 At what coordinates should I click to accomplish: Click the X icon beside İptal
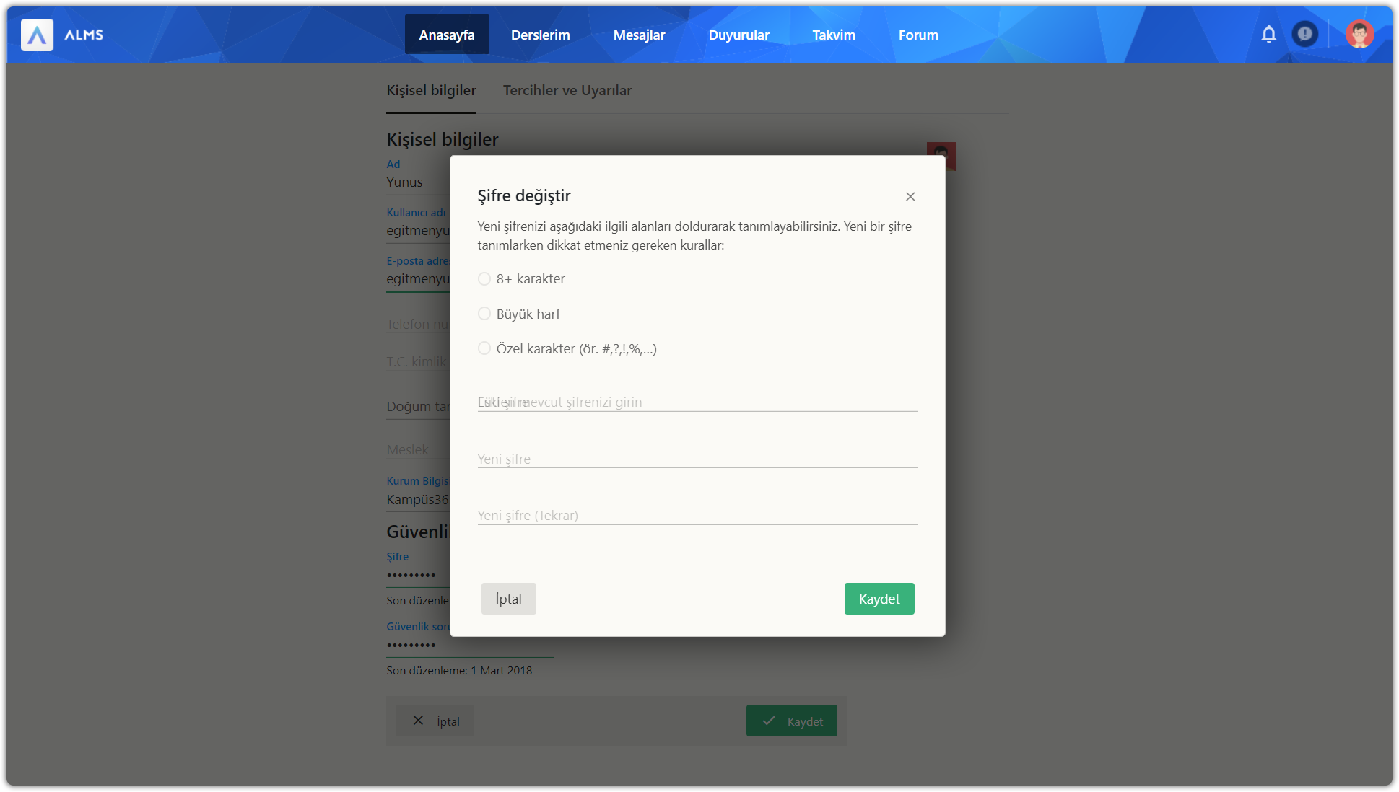(418, 721)
